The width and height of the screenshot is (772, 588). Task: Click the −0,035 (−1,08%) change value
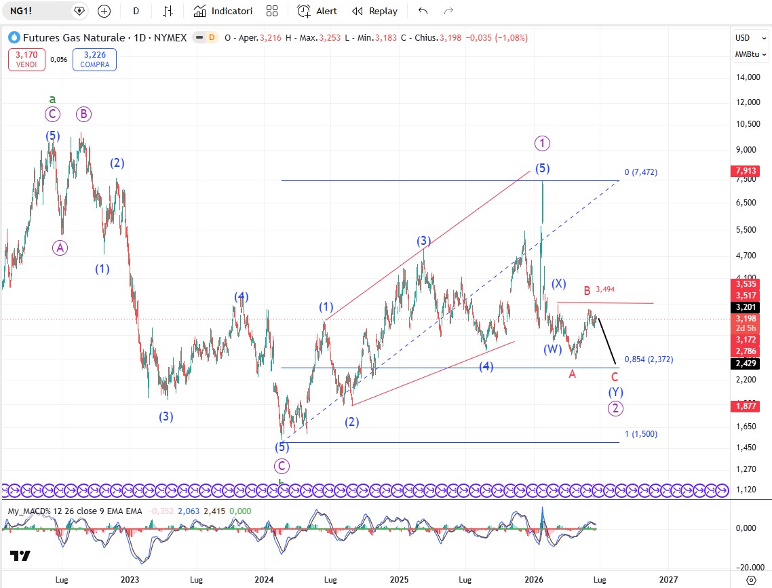(x=497, y=37)
